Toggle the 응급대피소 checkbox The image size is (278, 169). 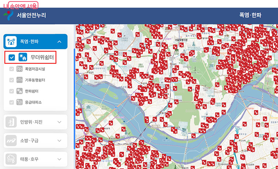[x=12, y=102]
